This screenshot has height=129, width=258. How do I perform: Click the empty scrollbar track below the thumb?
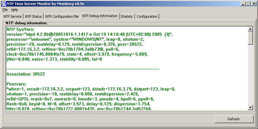[250, 75]
